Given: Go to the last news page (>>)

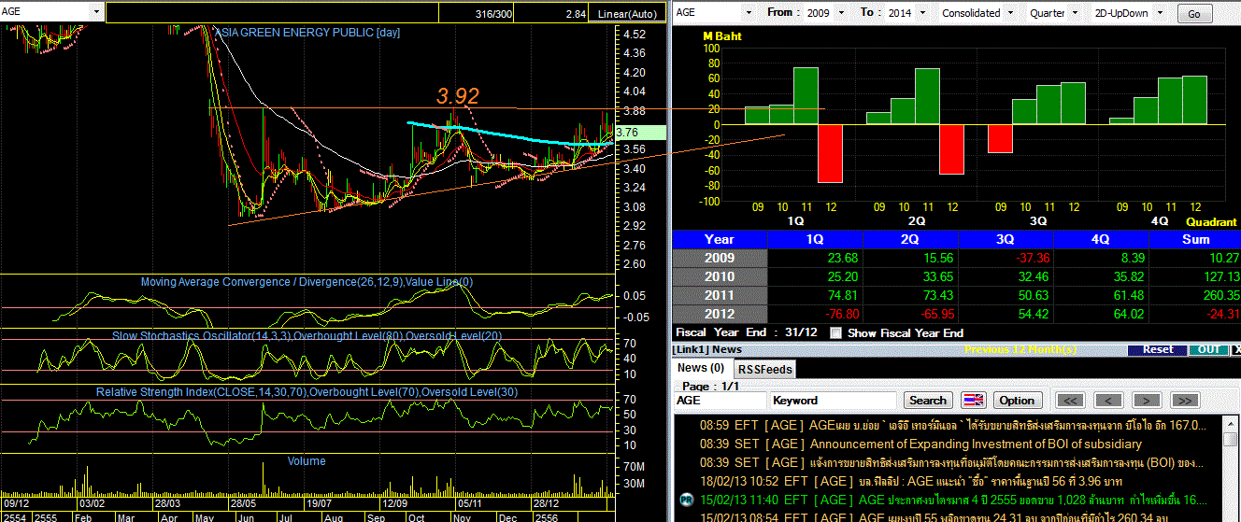Looking at the screenshot, I should (x=1184, y=400).
